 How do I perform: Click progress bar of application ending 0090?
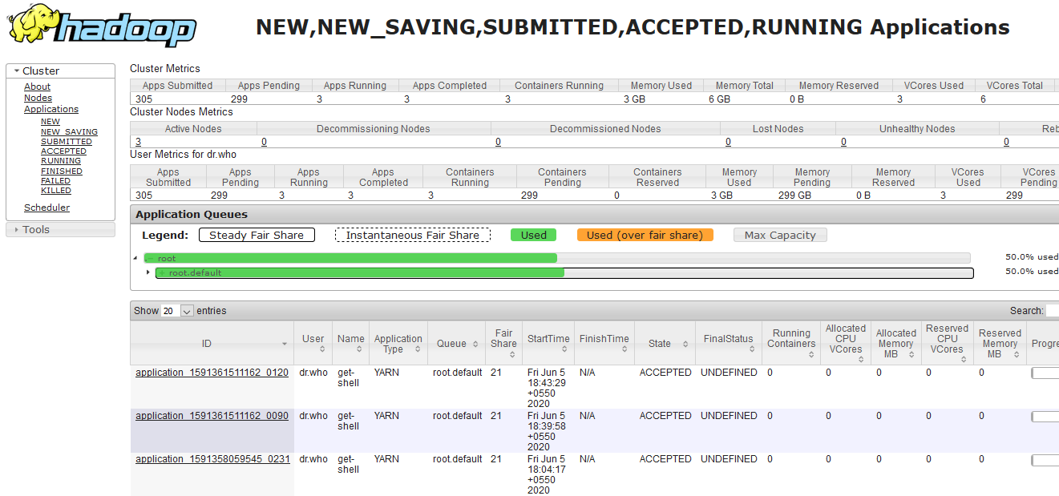1045,417
